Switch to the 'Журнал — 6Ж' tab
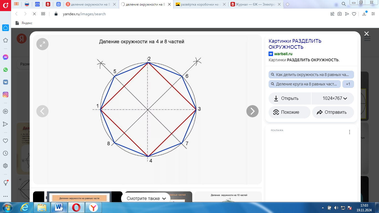The image size is (379, 213). tap(255, 4)
